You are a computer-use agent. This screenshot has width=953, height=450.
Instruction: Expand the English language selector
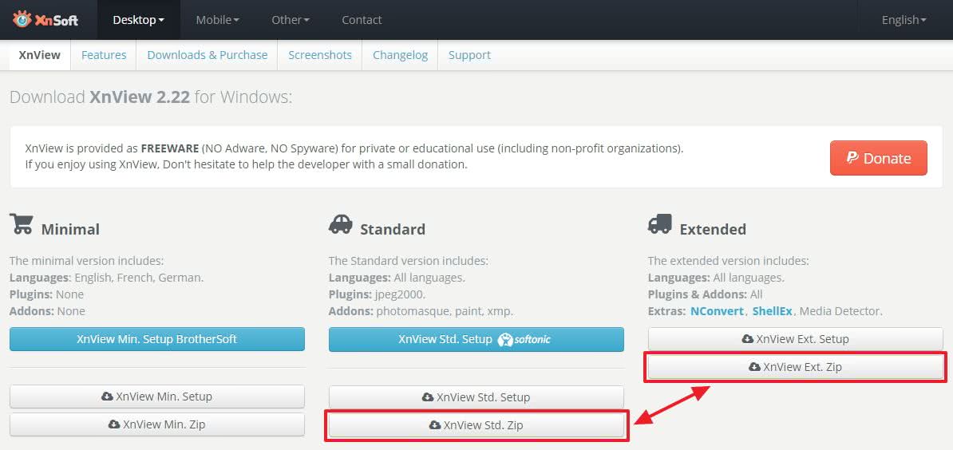tap(904, 20)
